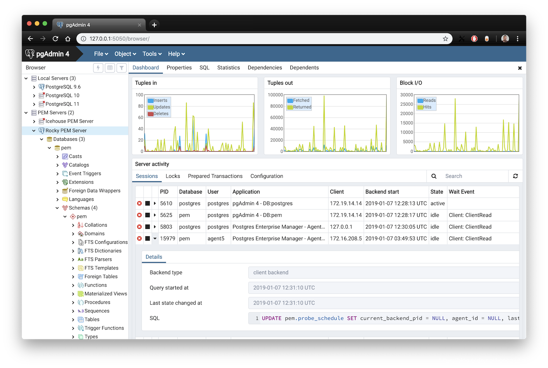Toggle the Hits legend on Block I/O chart

pyautogui.click(x=426, y=107)
